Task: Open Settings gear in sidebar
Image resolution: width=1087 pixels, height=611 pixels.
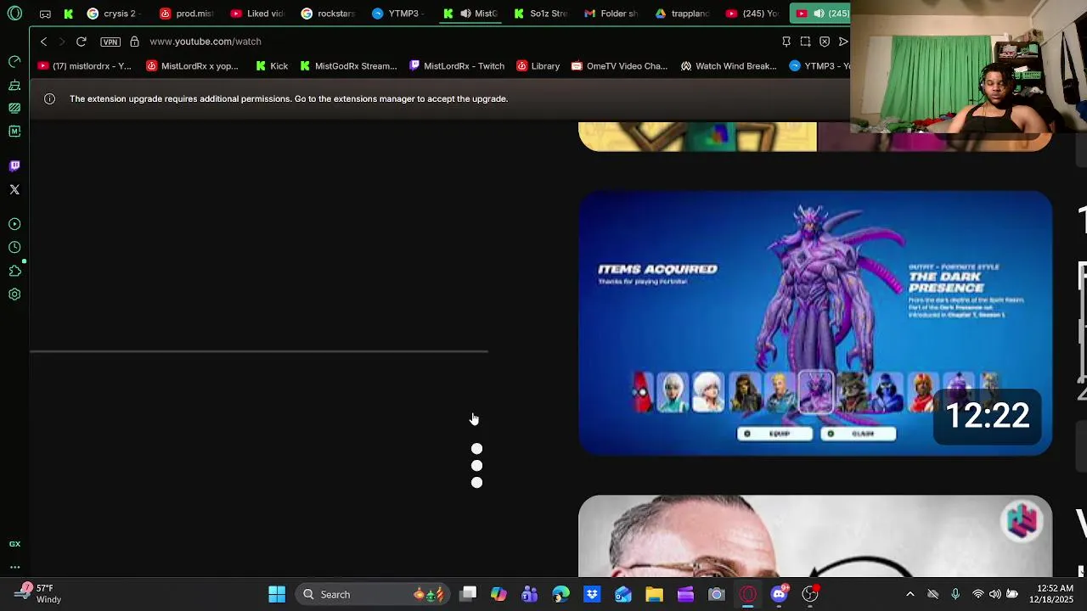Action: 14,294
